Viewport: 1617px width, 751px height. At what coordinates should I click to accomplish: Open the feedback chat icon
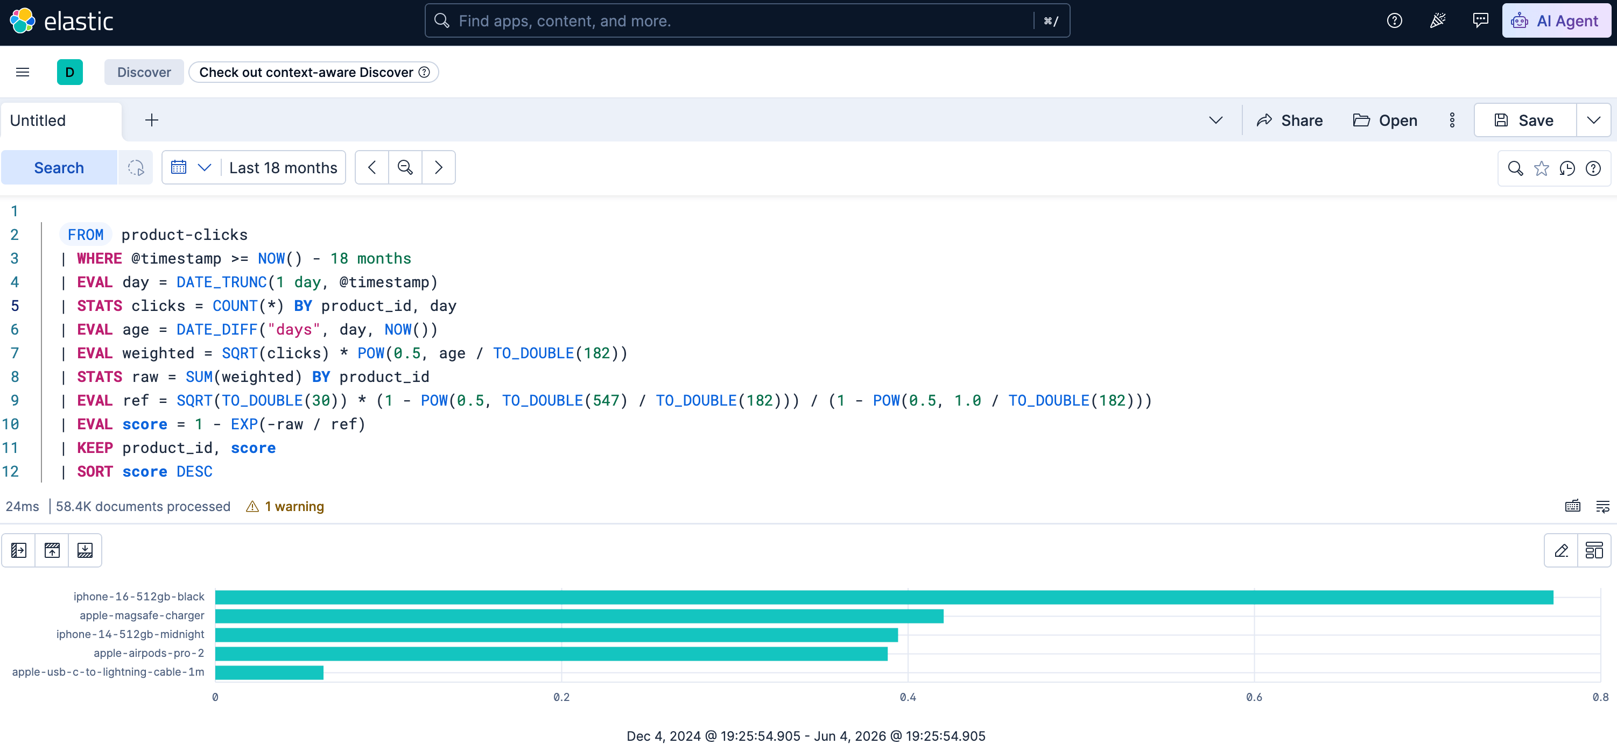tap(1480, 20)
